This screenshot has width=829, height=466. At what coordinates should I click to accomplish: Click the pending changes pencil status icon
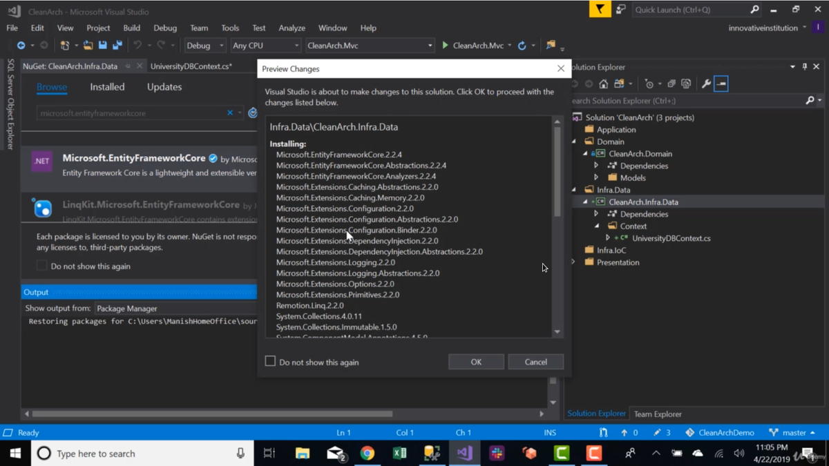[663, 433]
